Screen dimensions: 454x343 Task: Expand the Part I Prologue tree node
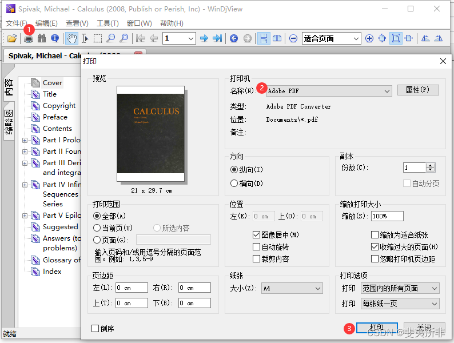coord(25,141)
